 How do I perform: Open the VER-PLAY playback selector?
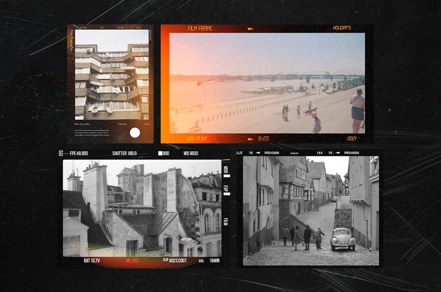(x=197, y=138)
